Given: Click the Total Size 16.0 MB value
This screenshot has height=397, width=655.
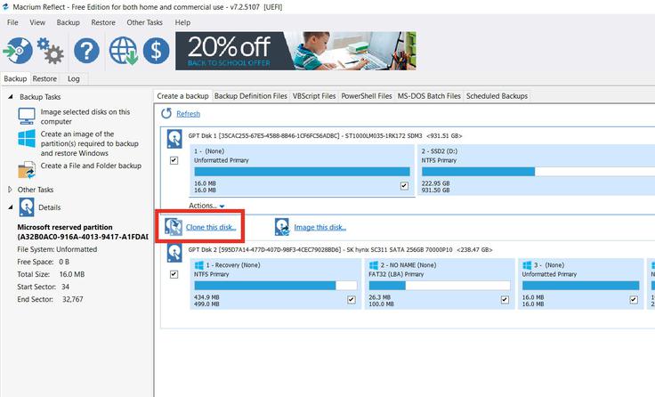Looking at the screenshot, I should click(x=72, y=274).
